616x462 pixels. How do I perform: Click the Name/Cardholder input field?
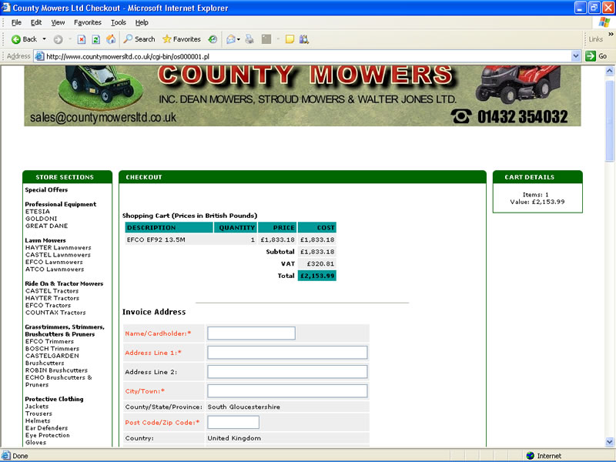click(x=251, y=333)
